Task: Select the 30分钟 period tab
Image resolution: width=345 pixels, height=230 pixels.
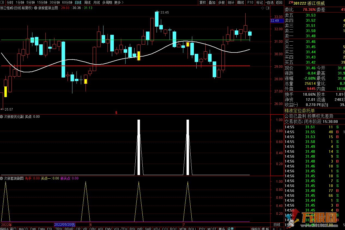Action: point(55,2)
